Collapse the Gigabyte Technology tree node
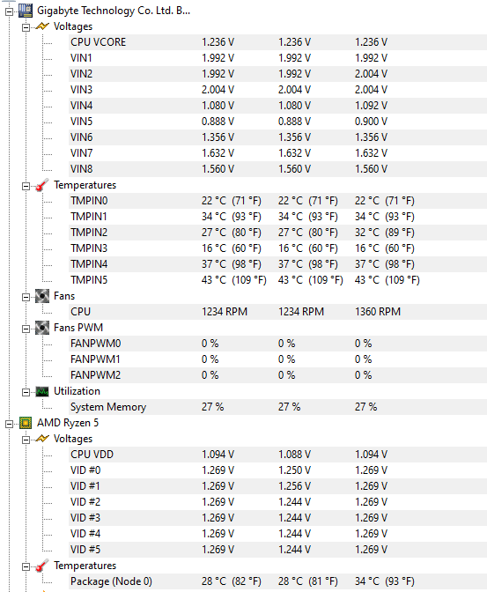 click(x=9, y=11)
